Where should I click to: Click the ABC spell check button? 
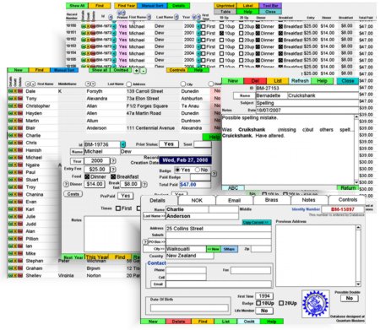pos(233,188)
